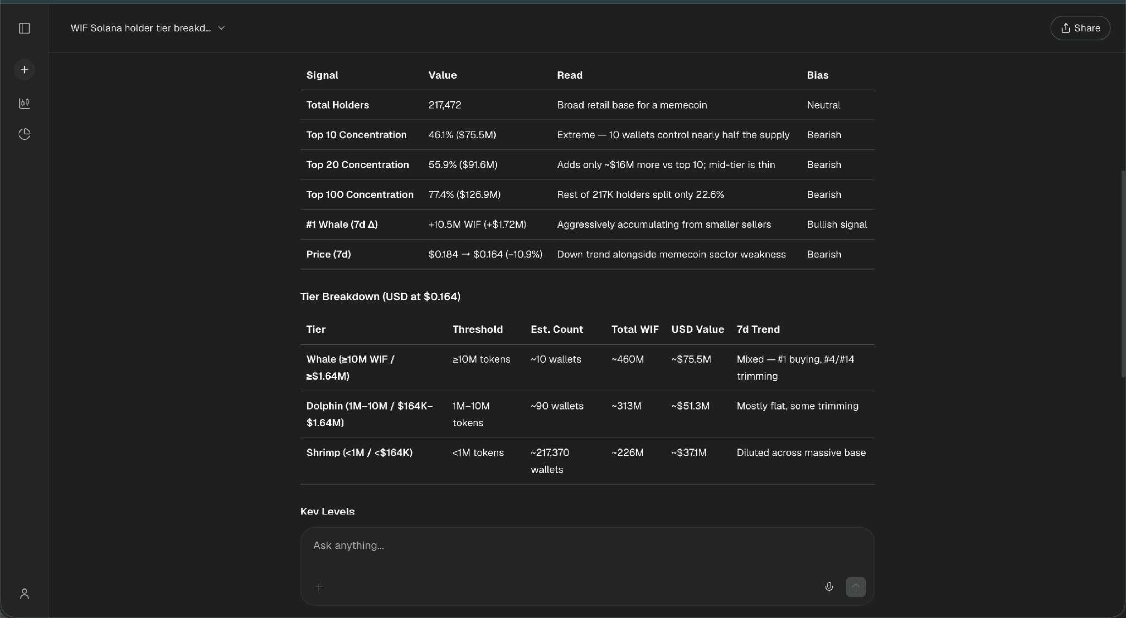Select '~313M' total WIF cell

click(626, 406)
